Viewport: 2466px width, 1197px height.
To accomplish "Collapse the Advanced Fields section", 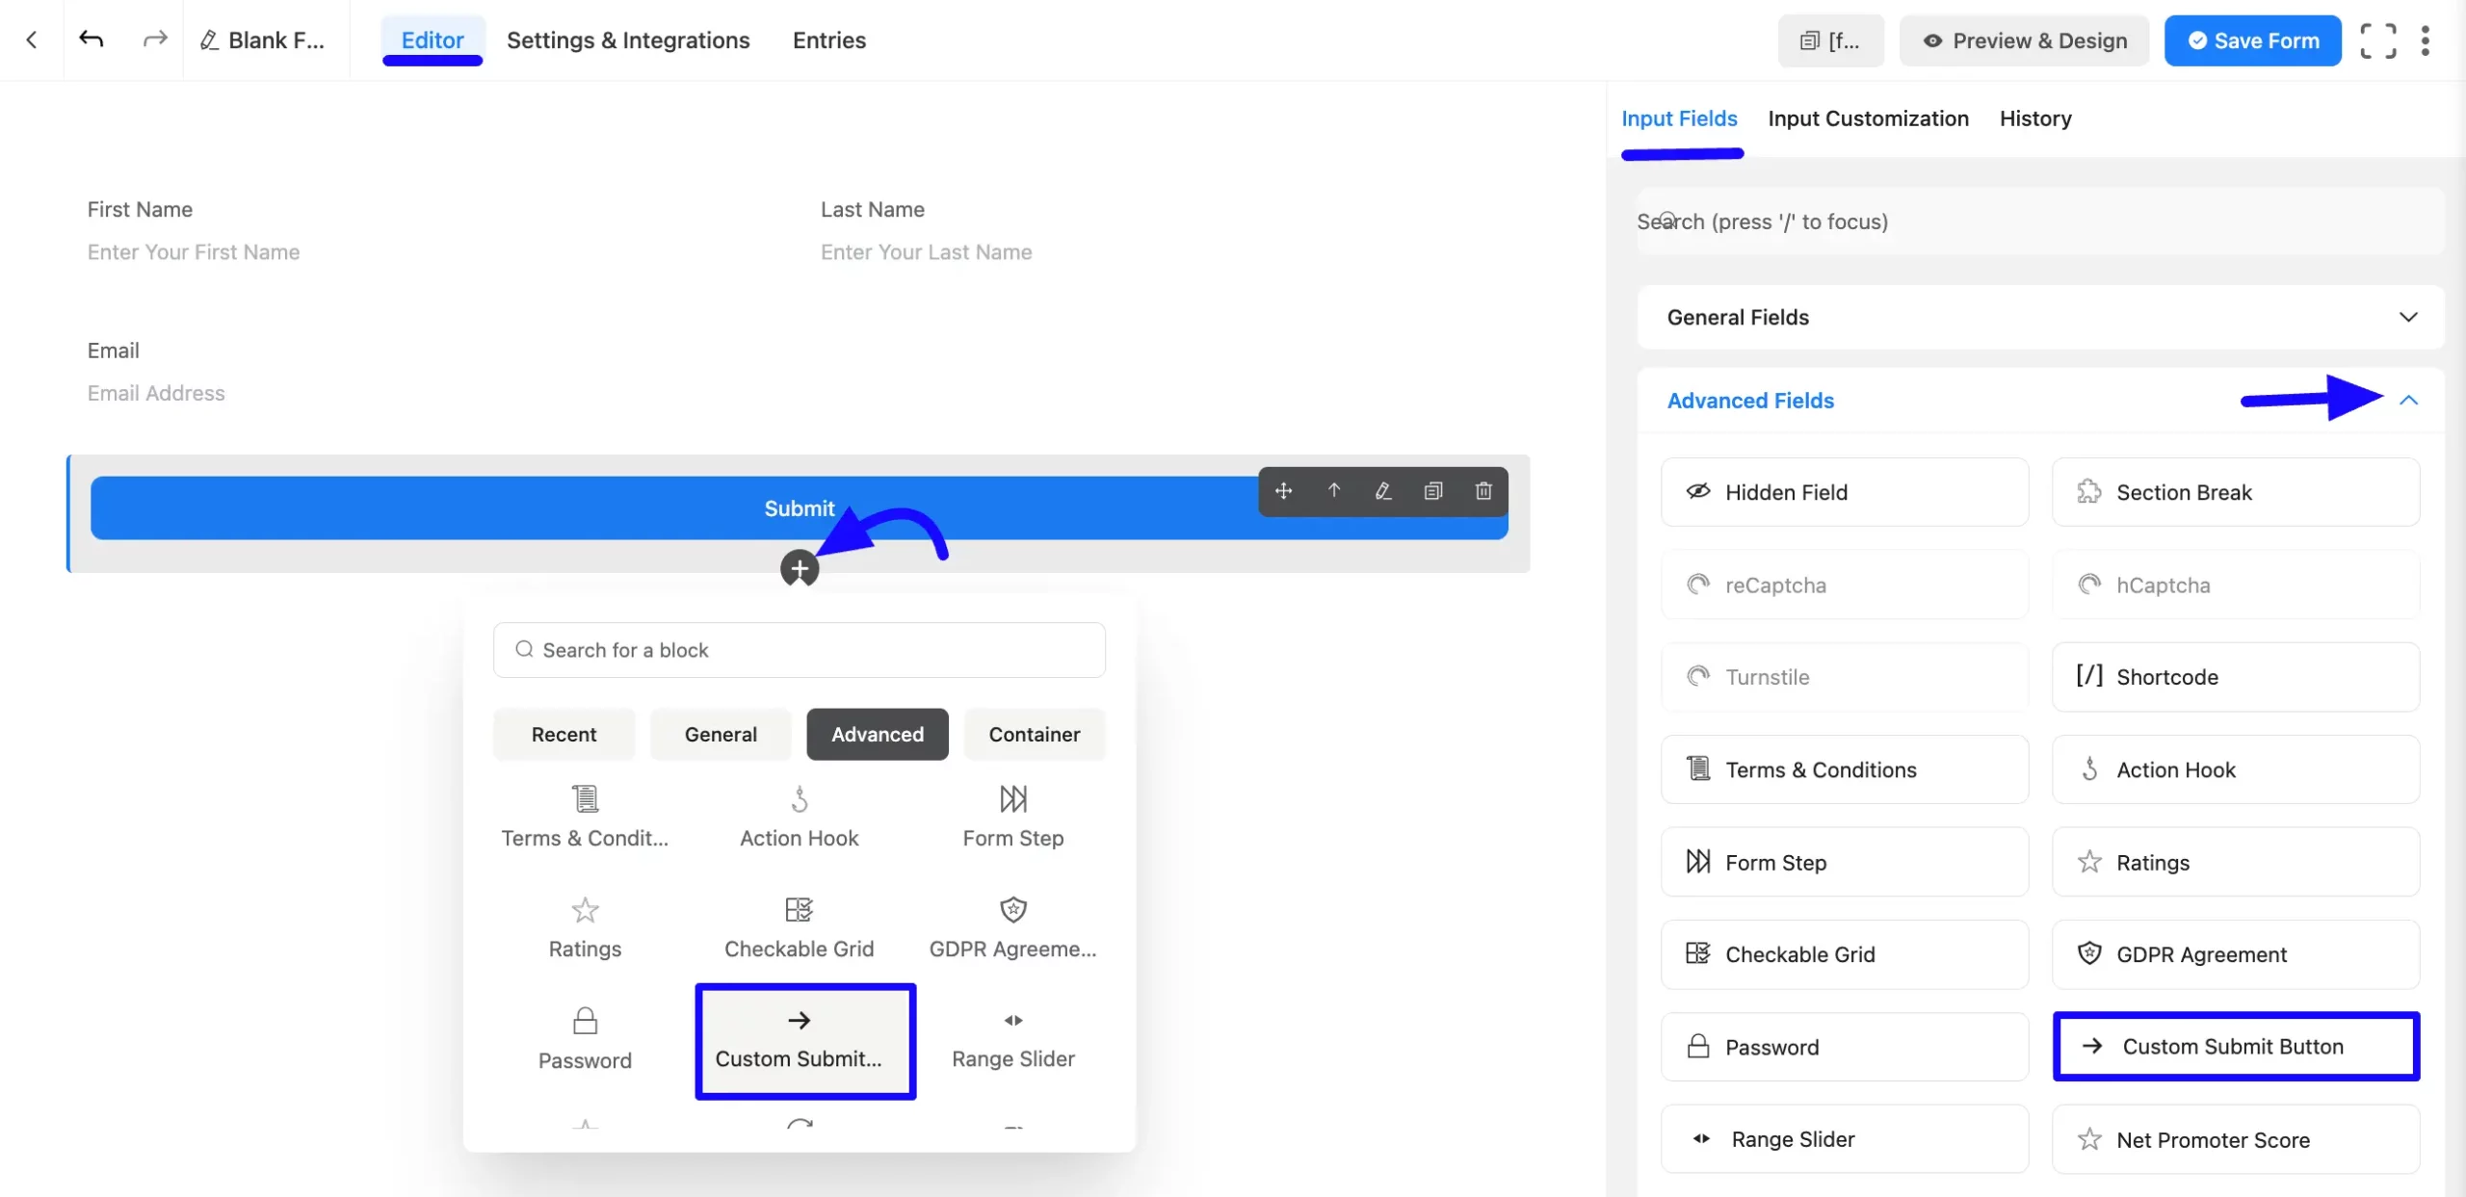I will click(x=2409, y=400).
